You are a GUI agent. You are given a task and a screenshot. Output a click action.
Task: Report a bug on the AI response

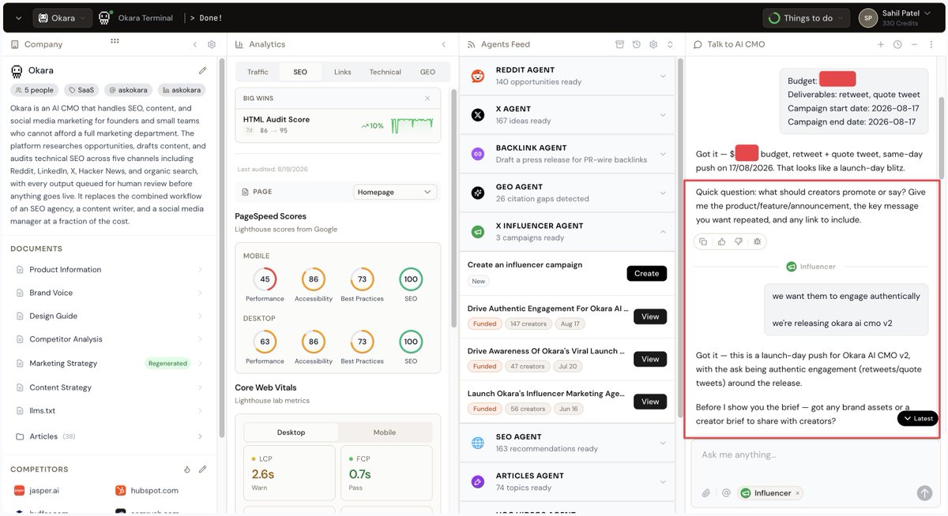(757, 241)
